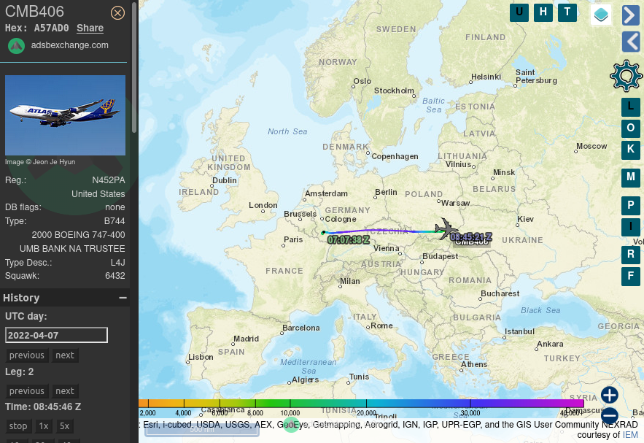The width and height of the screenshot is (644, 443).
Task: Open the settings gear
Action: point(626,76)
